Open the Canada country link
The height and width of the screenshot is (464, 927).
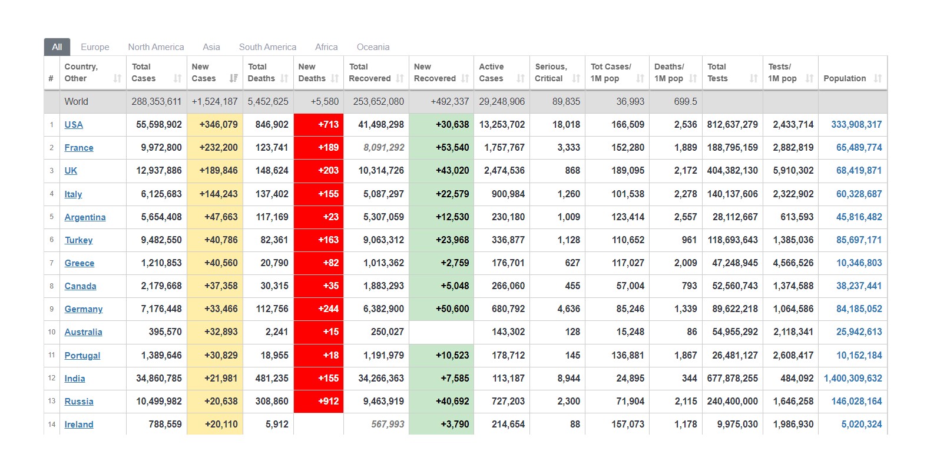[80, 286]
